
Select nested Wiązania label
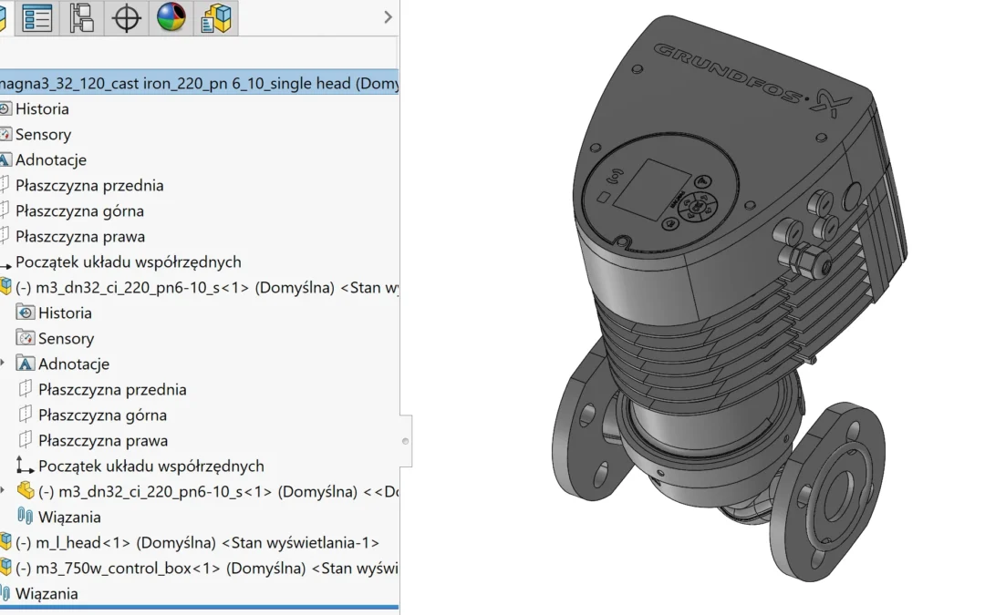coord(69,518)
